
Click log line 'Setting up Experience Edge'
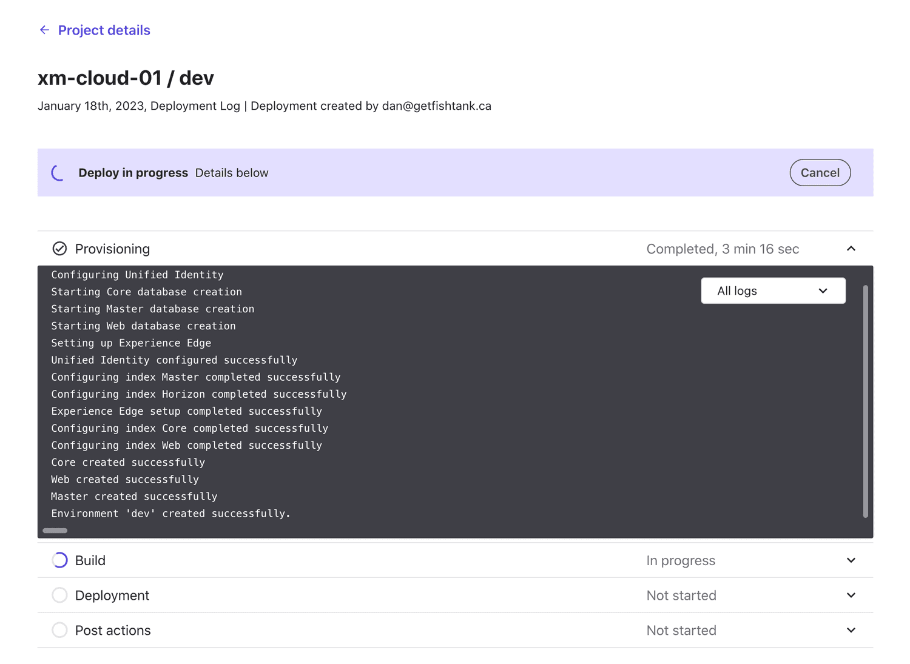[x=131, y=343]
